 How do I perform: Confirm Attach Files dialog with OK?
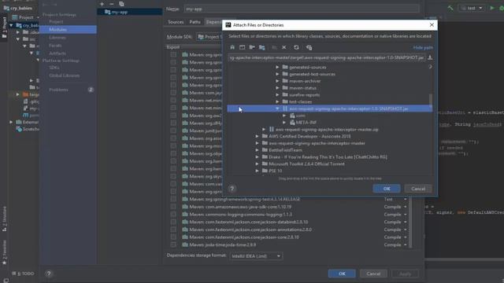[387, 189]
